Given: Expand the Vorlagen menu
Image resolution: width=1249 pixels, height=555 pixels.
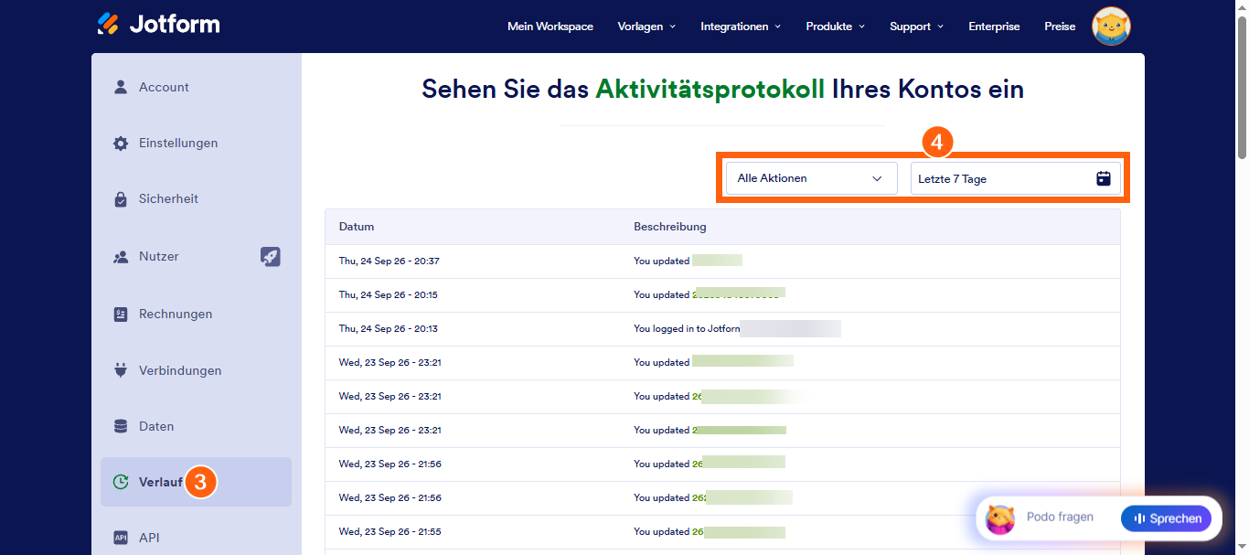Looking at the screenshot, I should tap(646, 27).
